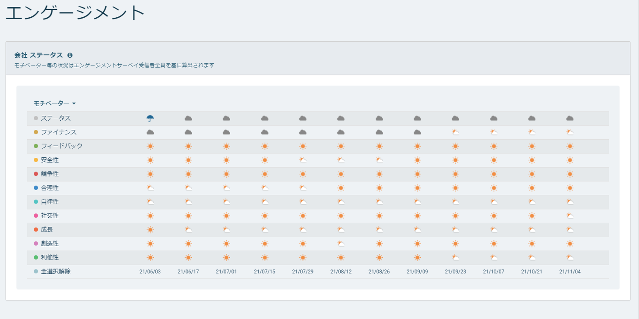
Task: Click sun icon in 成長 row 21/06/03
Action: (150, 230)
